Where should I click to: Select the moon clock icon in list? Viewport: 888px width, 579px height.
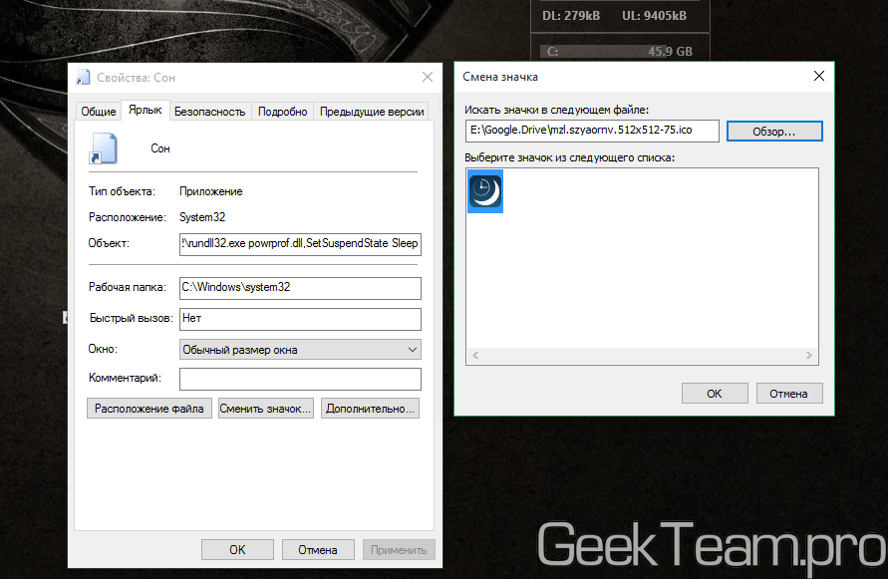click(485, 190)
